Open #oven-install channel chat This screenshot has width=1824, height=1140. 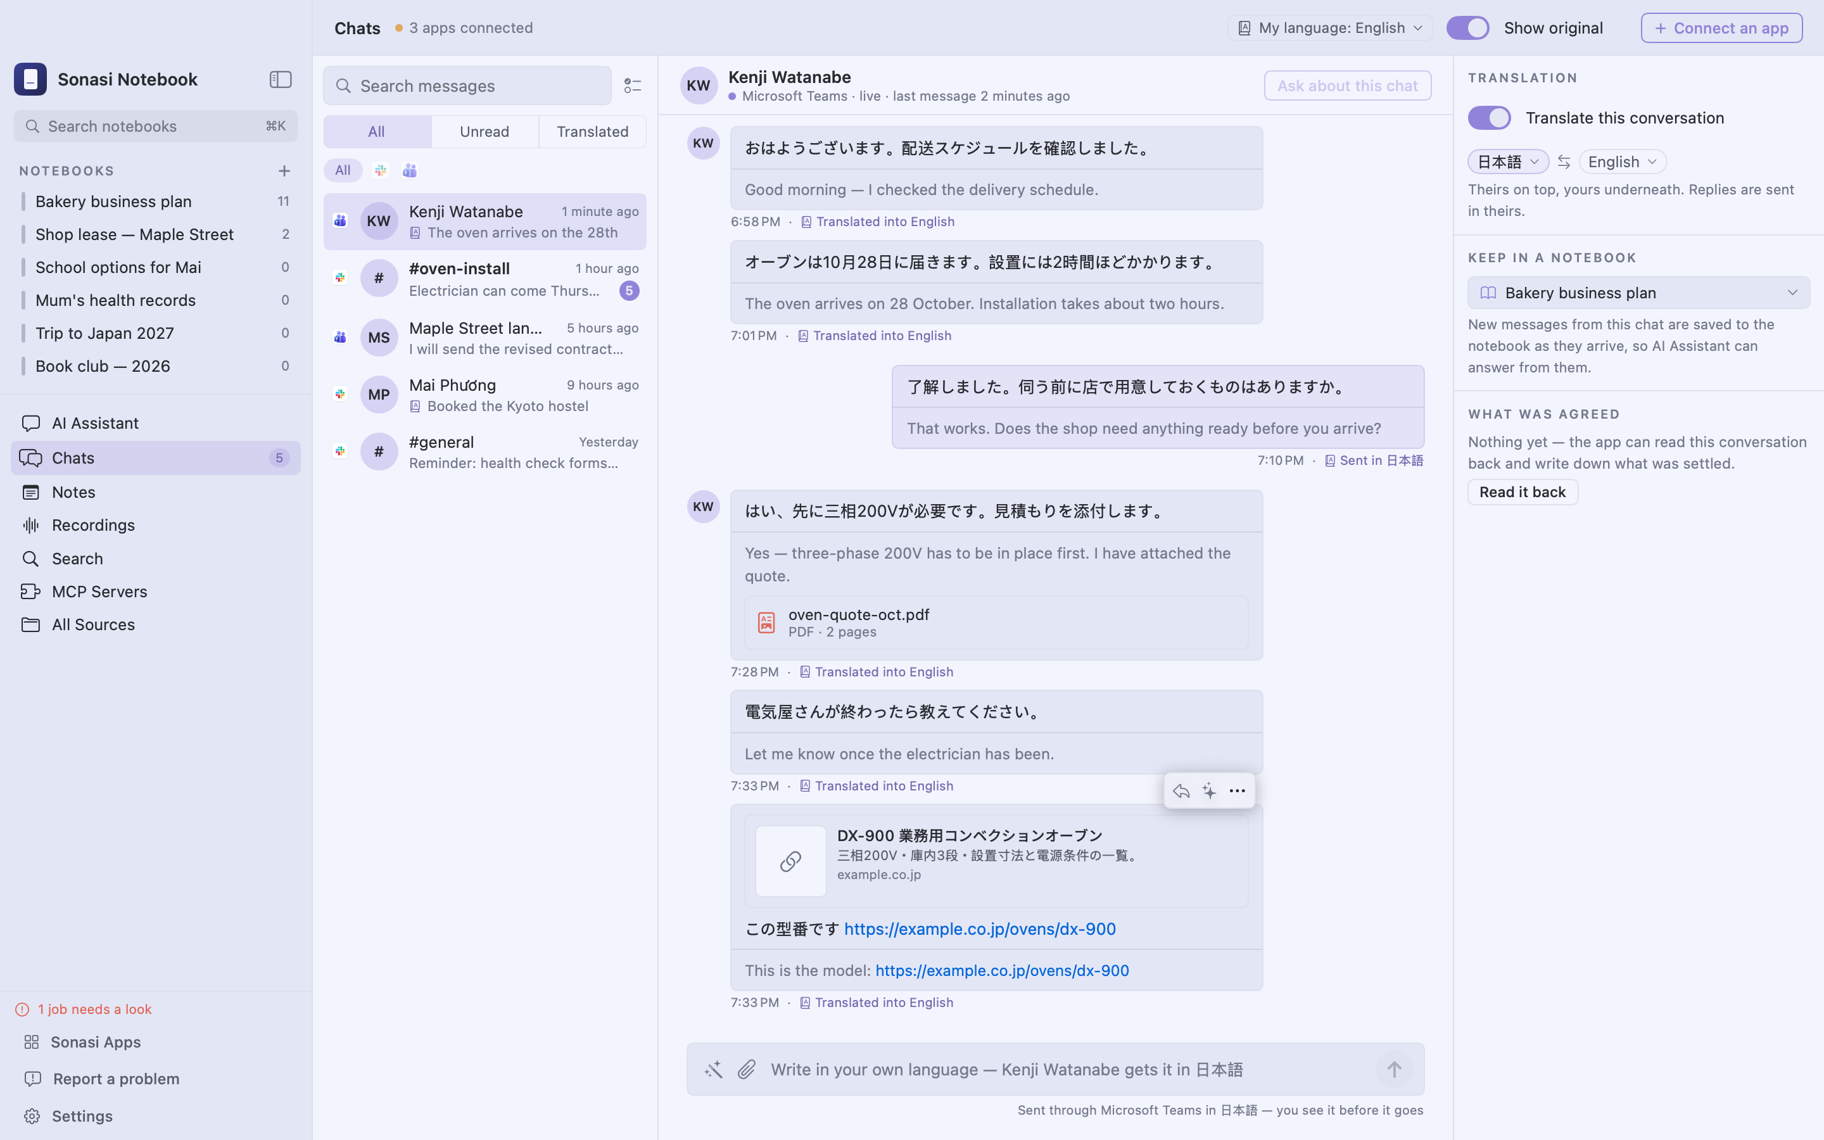pos(484,279)
